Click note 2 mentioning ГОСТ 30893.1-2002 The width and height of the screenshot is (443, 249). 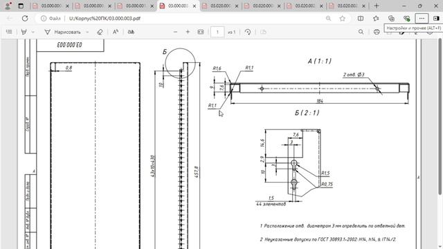click(328, 239)
